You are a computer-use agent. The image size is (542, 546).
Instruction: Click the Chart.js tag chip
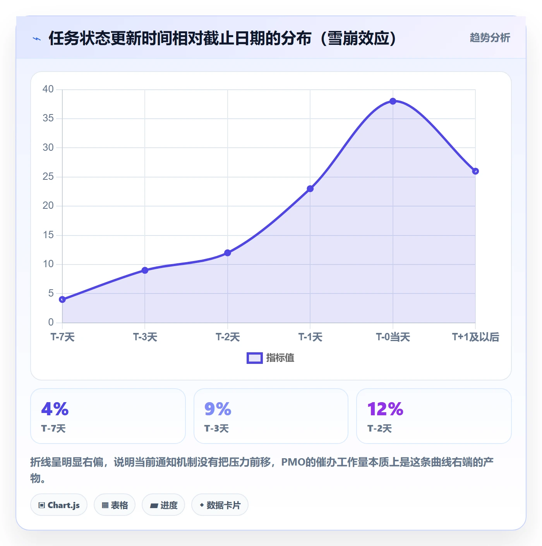click(59, 505)
